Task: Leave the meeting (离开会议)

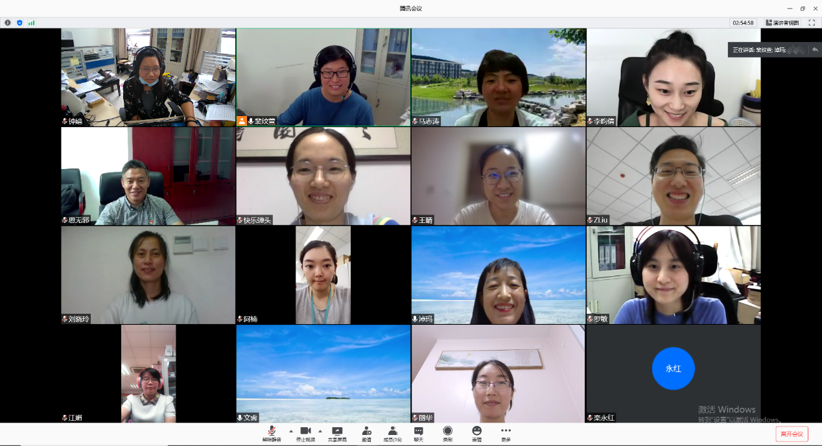Action: (x=792, y=434)
